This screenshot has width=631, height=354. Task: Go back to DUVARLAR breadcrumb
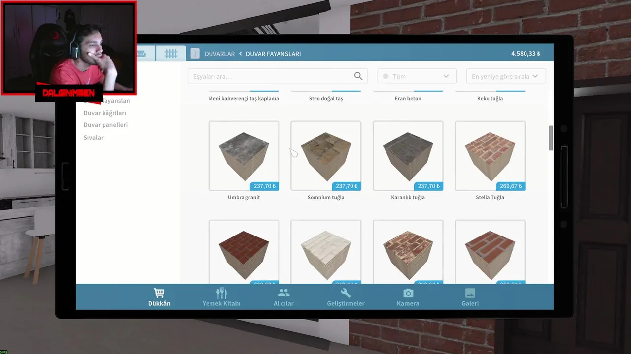pos(219,54)
